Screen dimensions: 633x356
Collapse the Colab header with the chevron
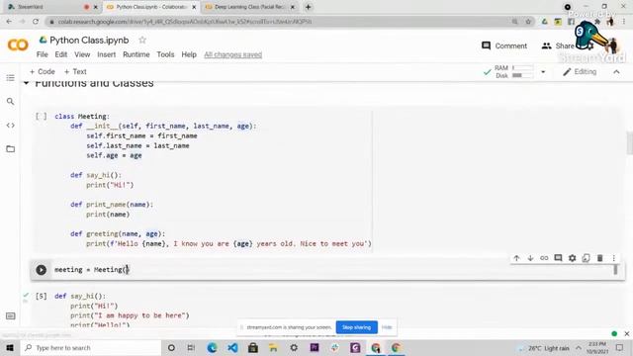(x=616, y=72)
